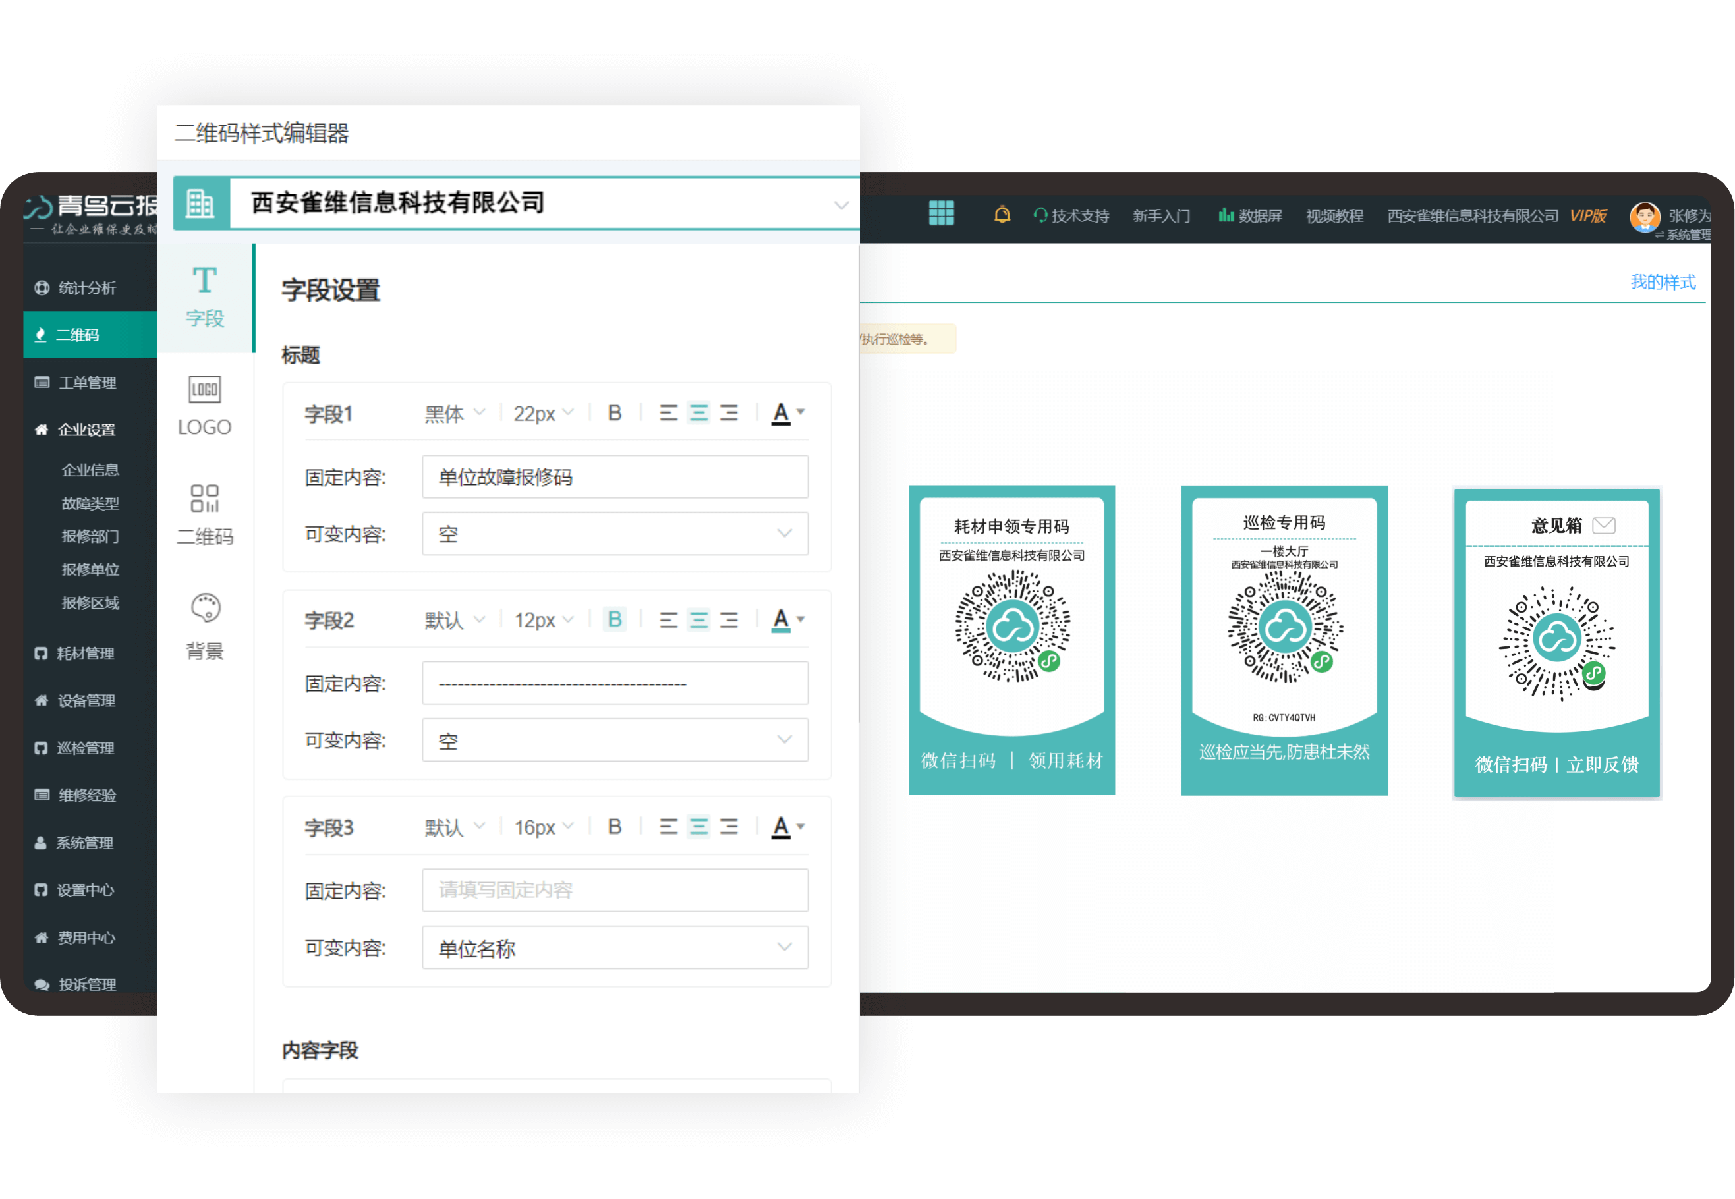The image size is (1735, 1199).
Task: Open the 字段 text tab in the editor
Action: tap(204, 298)
